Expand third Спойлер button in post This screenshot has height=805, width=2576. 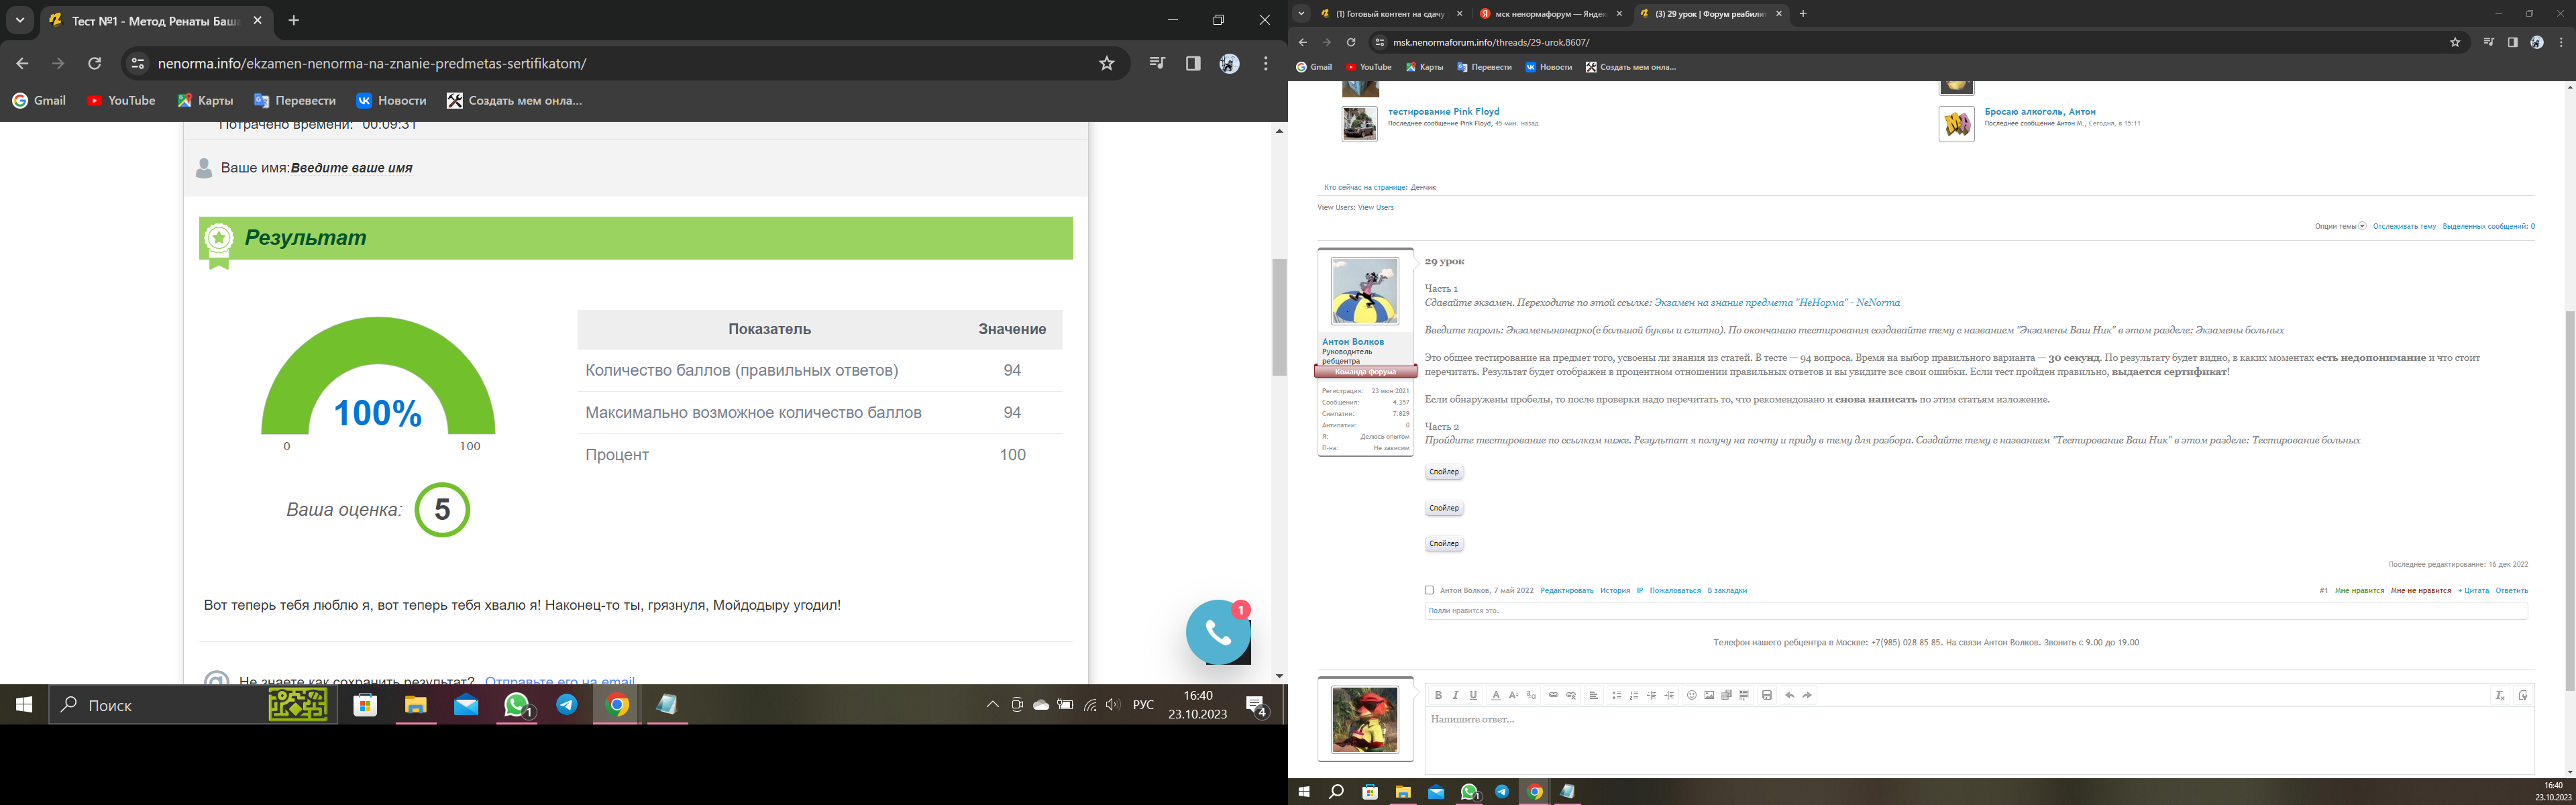point(1444,544)
